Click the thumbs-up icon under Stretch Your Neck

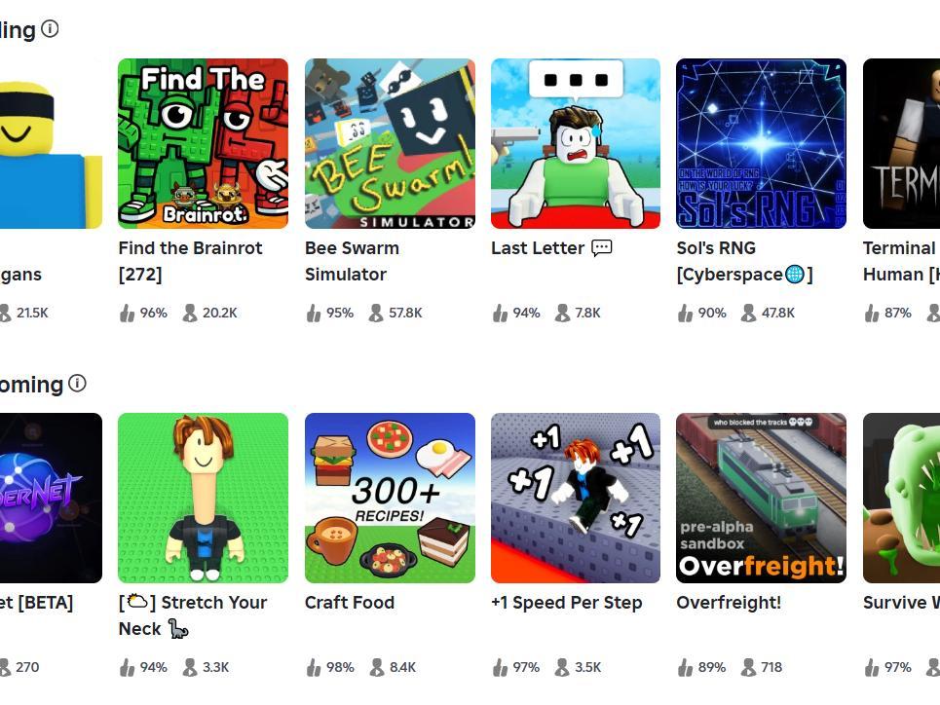tap(127, 667)
